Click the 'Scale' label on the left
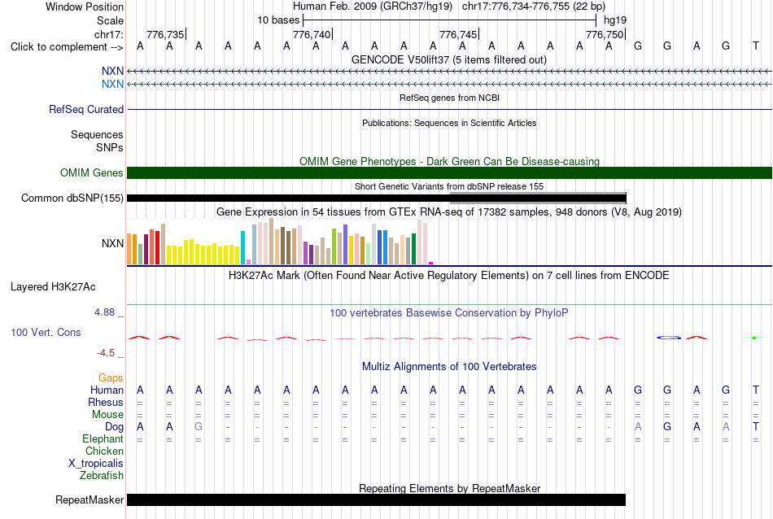 tap(110, 20)
